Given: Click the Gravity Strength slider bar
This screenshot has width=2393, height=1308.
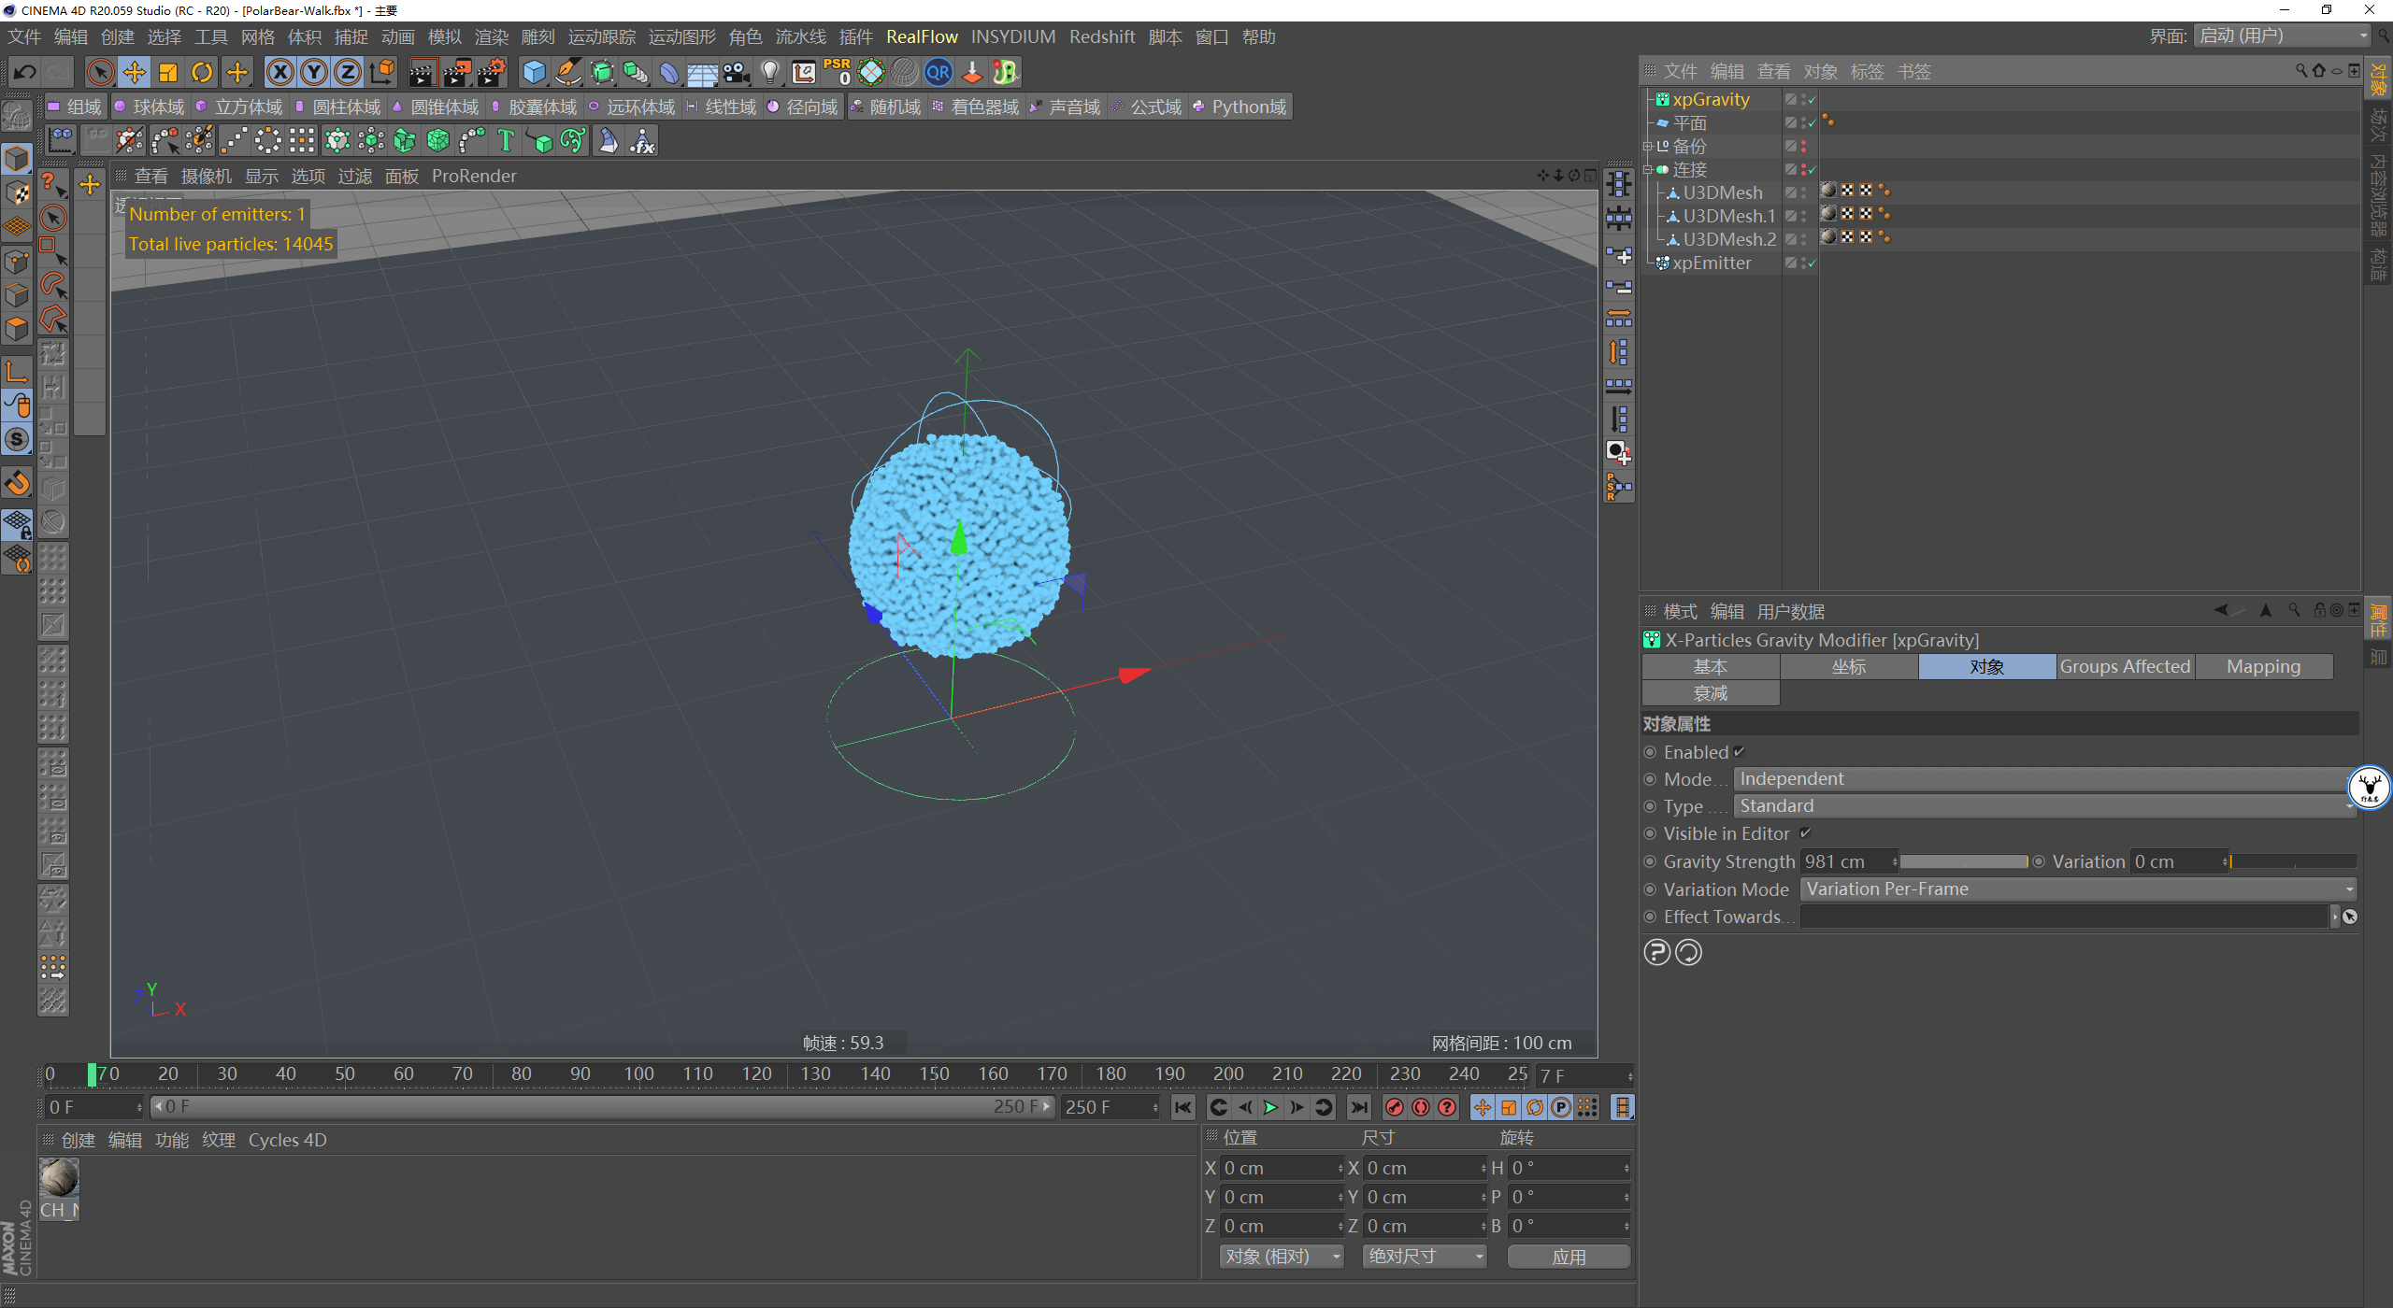Looking at the screenshot, I should point(1963,861).
